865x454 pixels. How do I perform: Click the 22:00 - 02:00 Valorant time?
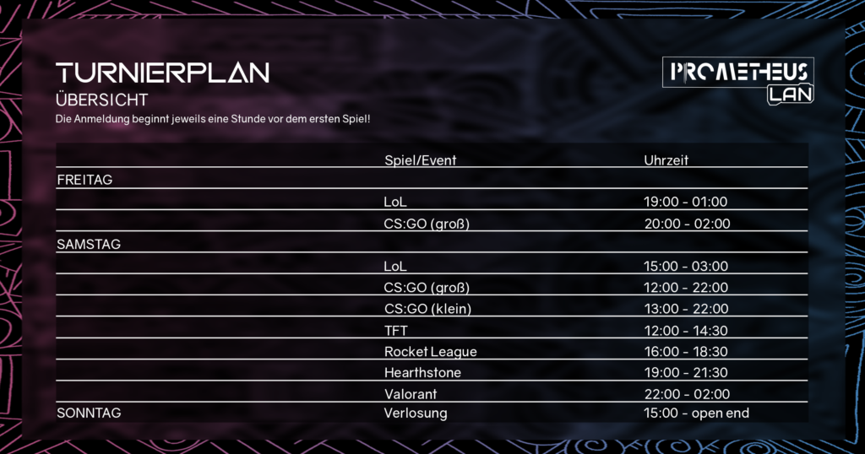687,394
